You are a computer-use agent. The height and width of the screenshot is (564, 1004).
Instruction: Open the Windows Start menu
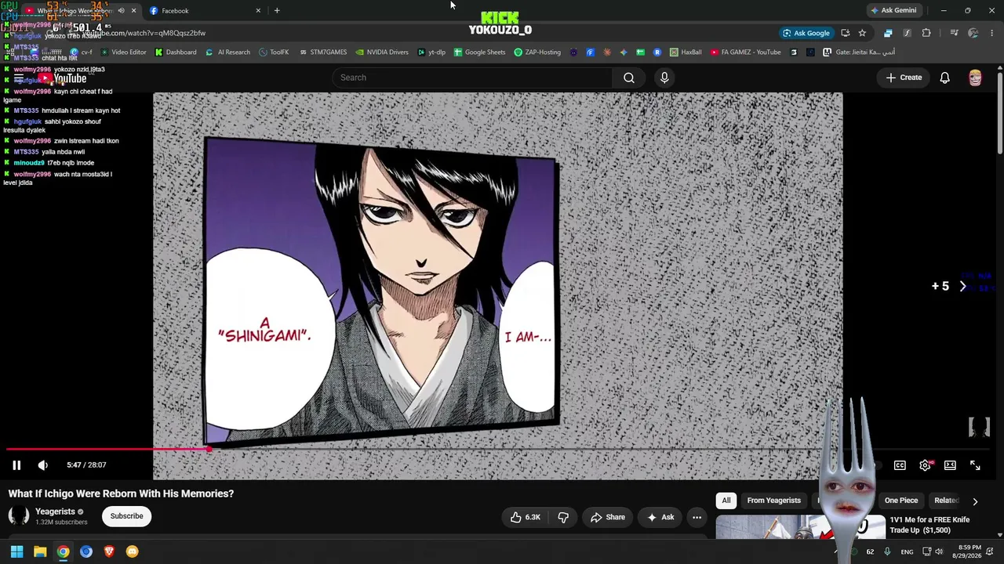(x=16, y=551)
